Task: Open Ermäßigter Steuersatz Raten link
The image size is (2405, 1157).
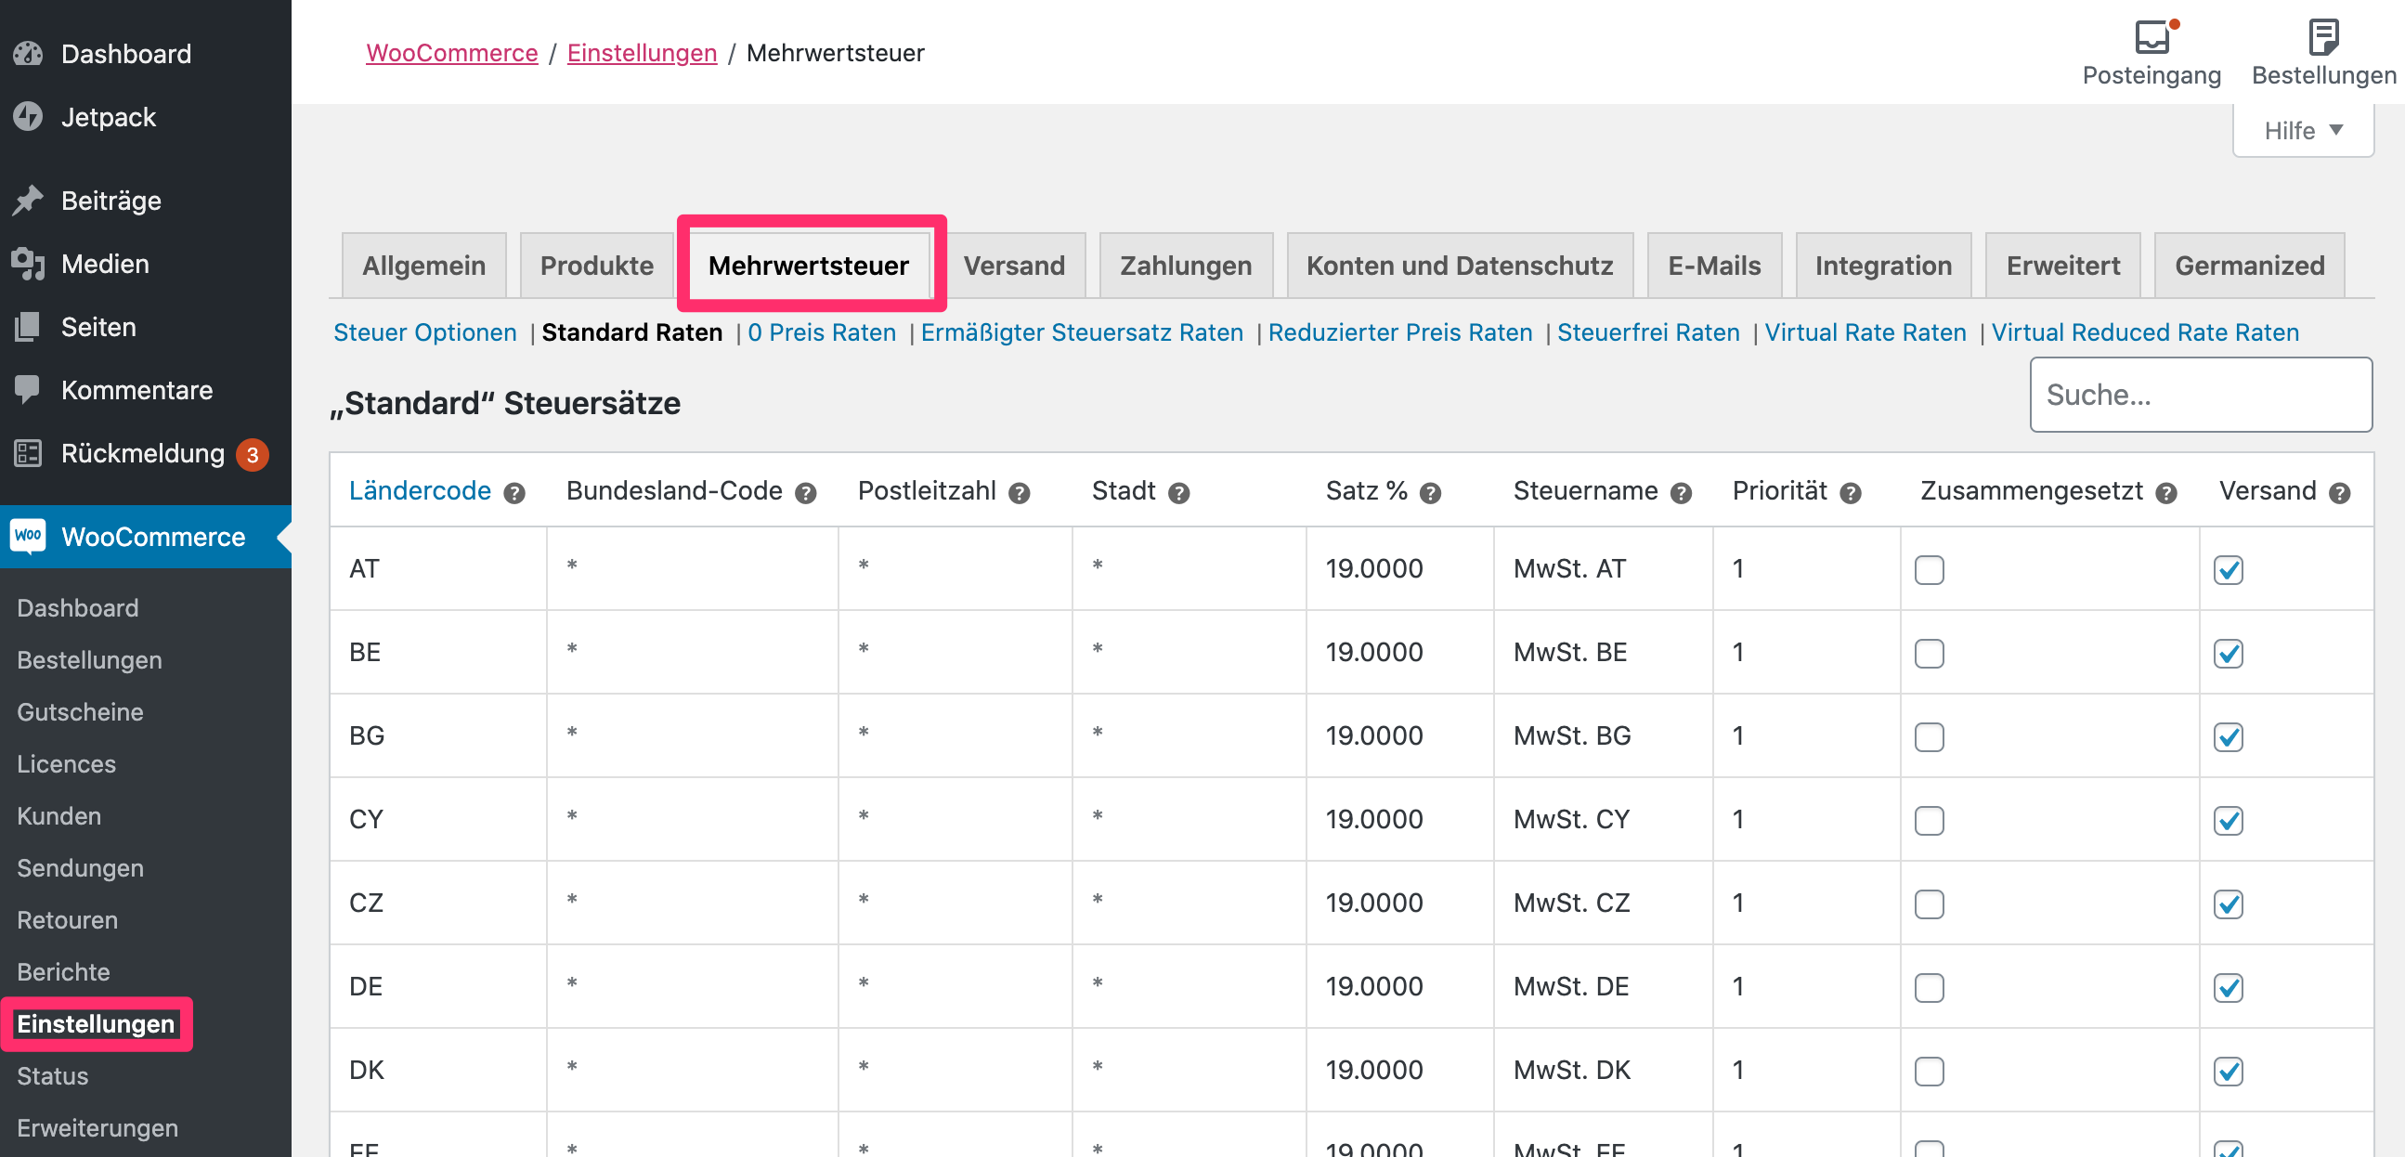Action: (x=1081, y=332)
